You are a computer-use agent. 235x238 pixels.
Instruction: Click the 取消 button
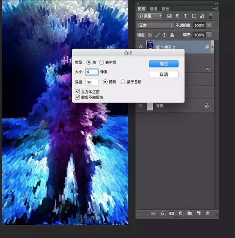point(164,74)
